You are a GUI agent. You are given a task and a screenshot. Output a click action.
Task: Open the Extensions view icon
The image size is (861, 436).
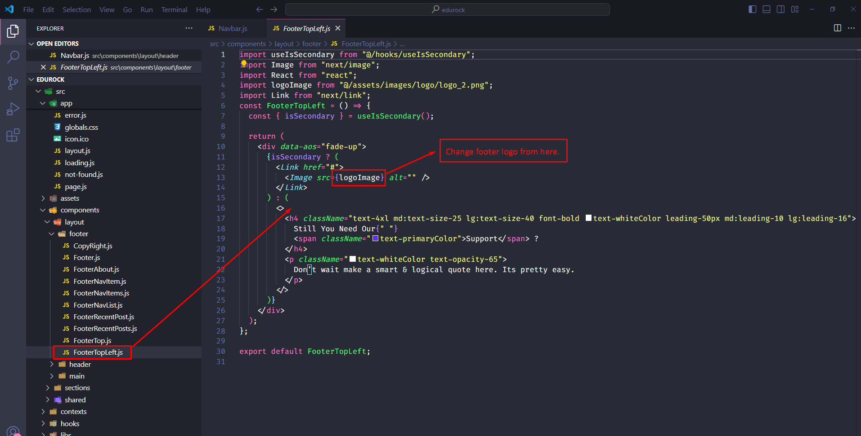click(x=13, y=135)
